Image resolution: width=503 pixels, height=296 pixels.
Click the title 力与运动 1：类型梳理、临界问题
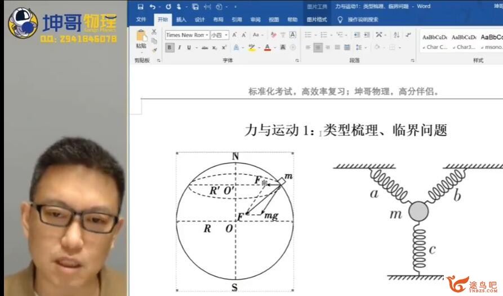tap(345, 130)
